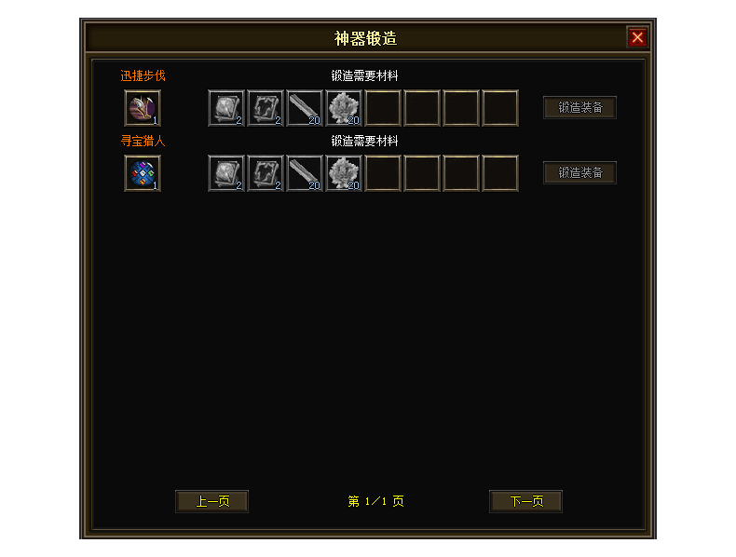The image size is (736, 557).
Task: Click second material slot in 迅捷步伐 row
Action: pyautogui.click(x=266, y=108)
